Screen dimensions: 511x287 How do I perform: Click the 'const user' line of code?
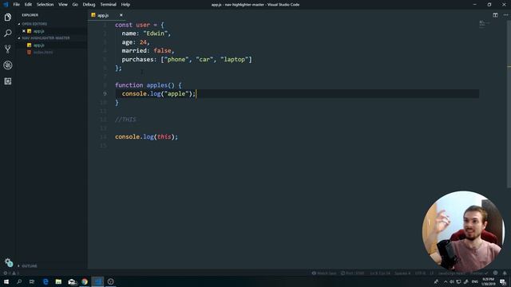click(140, 25)
